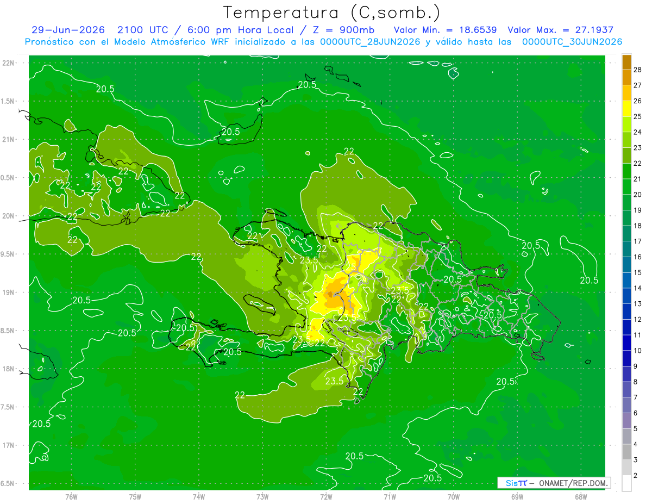The height and width of the screenshot is (504, 652).
Task: Click the colorbar tick label '14'
Action: click(638, 288)
